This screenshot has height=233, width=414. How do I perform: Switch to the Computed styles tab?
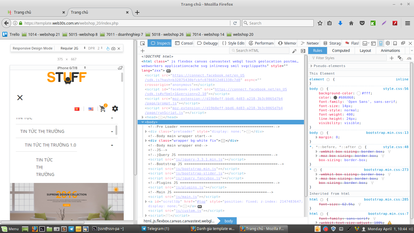[x=341, y=51]
